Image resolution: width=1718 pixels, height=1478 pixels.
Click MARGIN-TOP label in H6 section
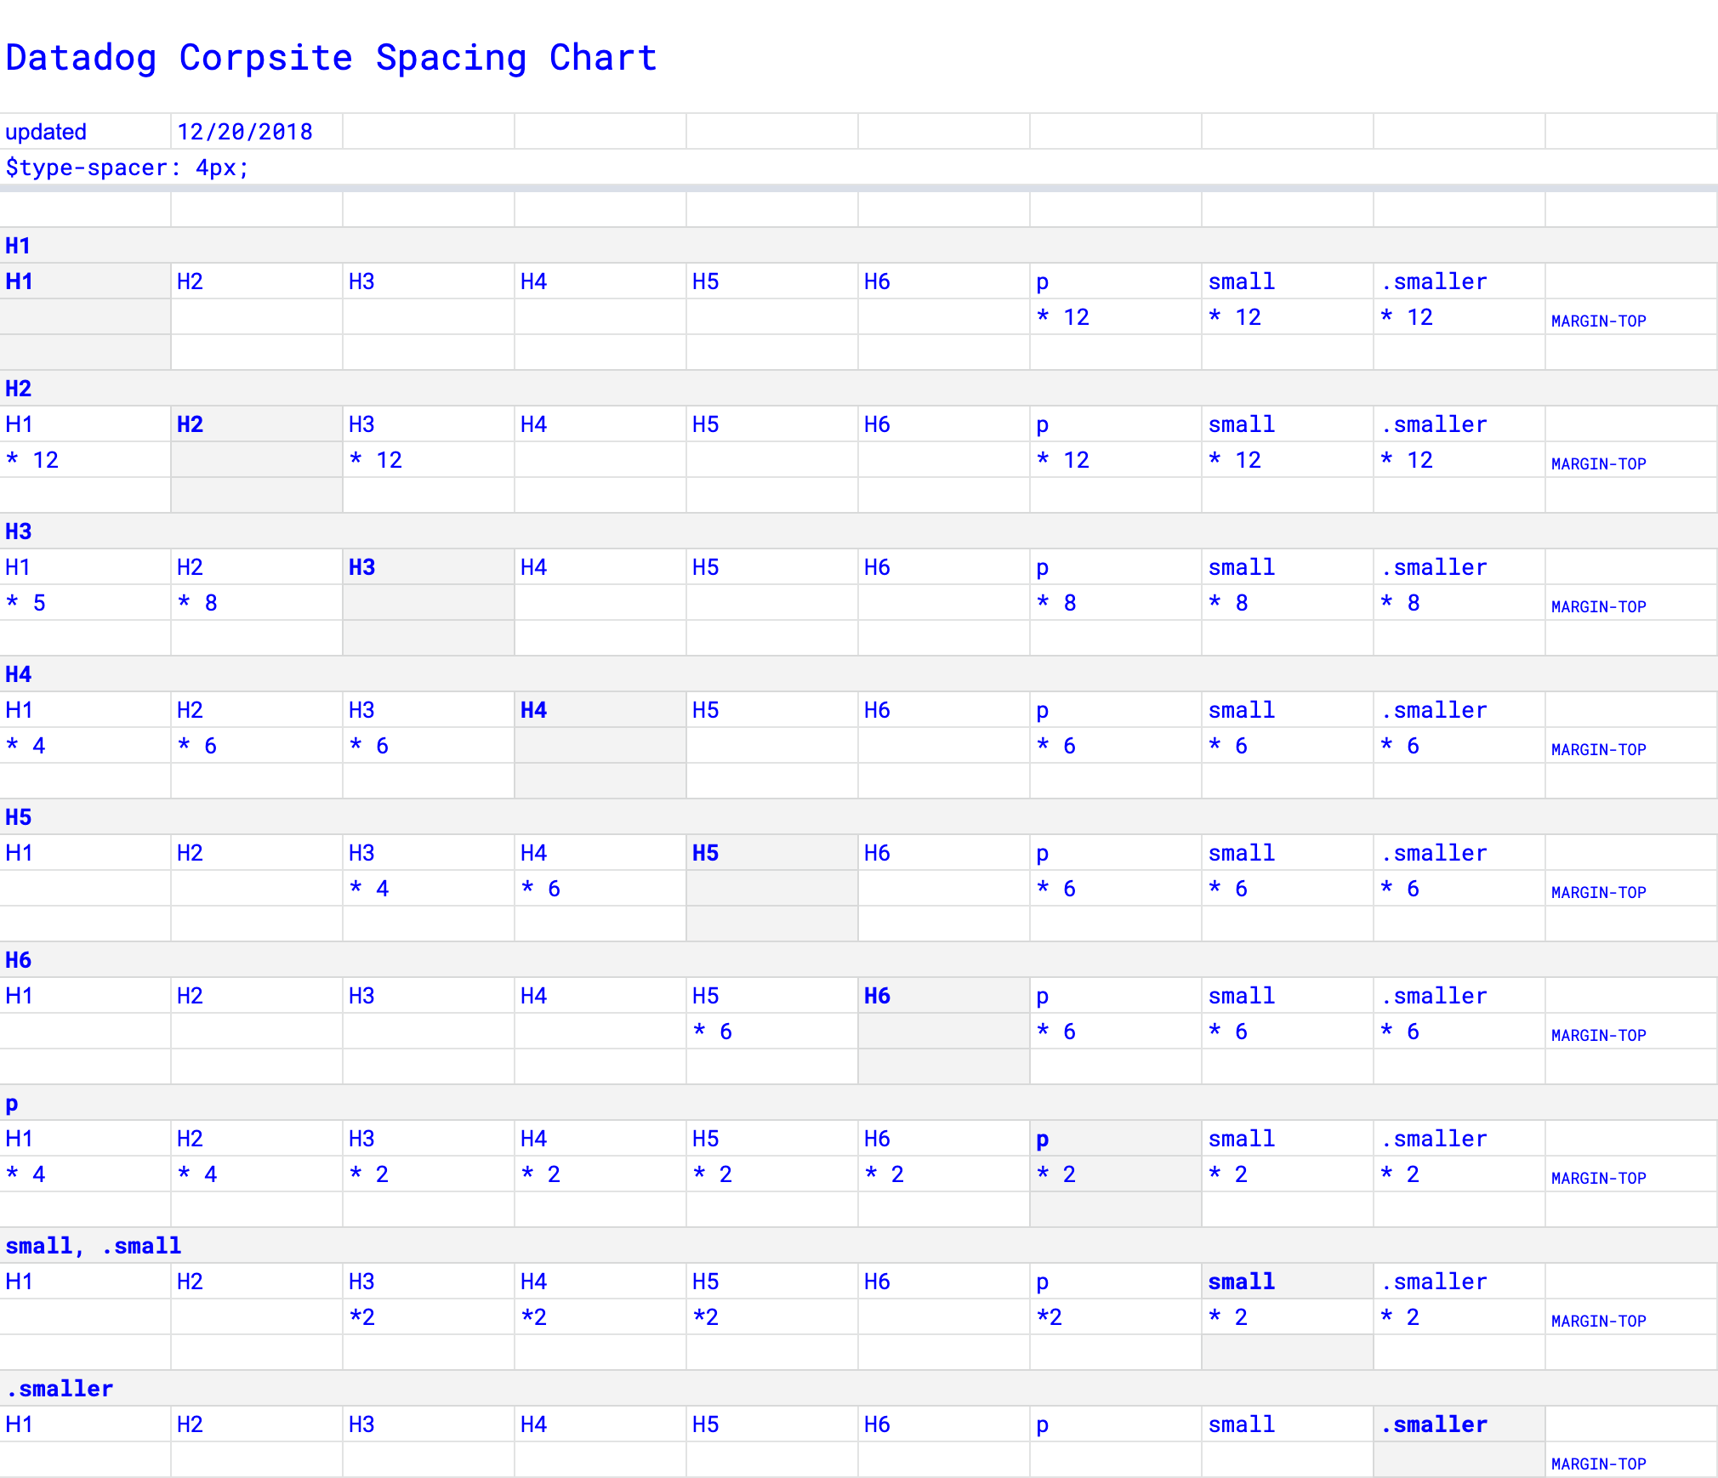[x=1598, y=1035]
